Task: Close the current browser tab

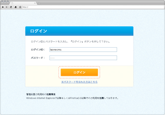Action: click(x=35, y=3)
